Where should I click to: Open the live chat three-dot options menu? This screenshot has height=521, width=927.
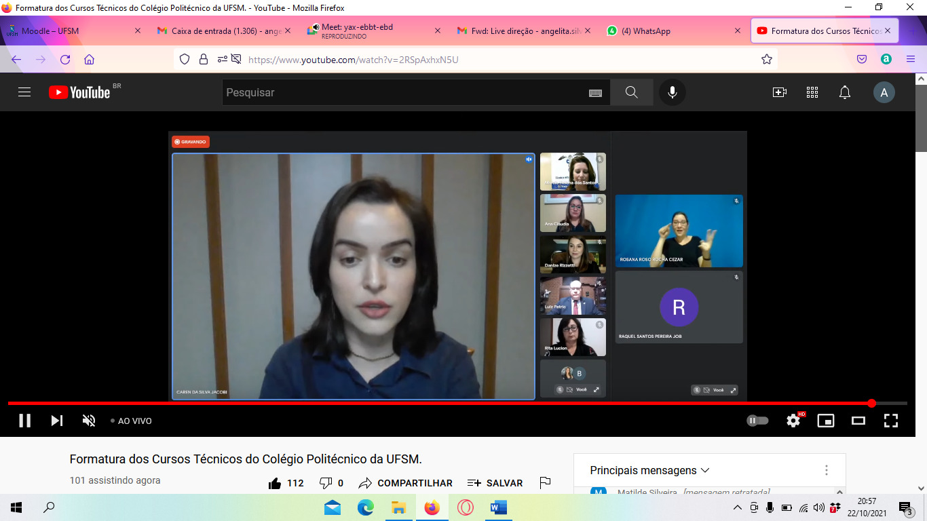click(x=826, y=470)
